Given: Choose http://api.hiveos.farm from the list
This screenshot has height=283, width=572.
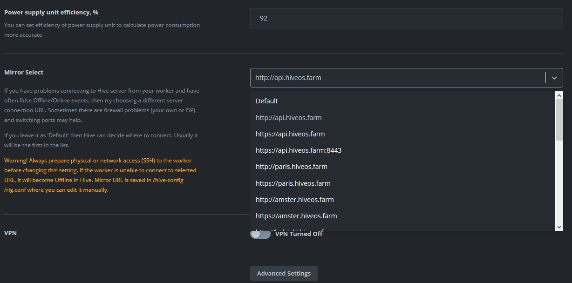Looking at the screenshot, I should coord(289,118).
